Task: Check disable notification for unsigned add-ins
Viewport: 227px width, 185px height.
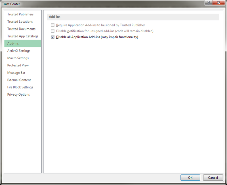Action: pyautogui.click(x=52, y=31)
